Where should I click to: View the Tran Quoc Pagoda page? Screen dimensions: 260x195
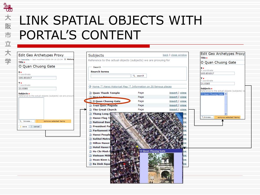(x=183, y=105)
